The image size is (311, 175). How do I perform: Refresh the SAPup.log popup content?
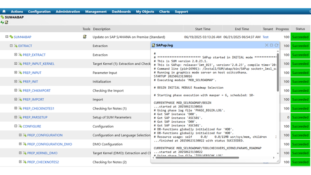(276, 45)
